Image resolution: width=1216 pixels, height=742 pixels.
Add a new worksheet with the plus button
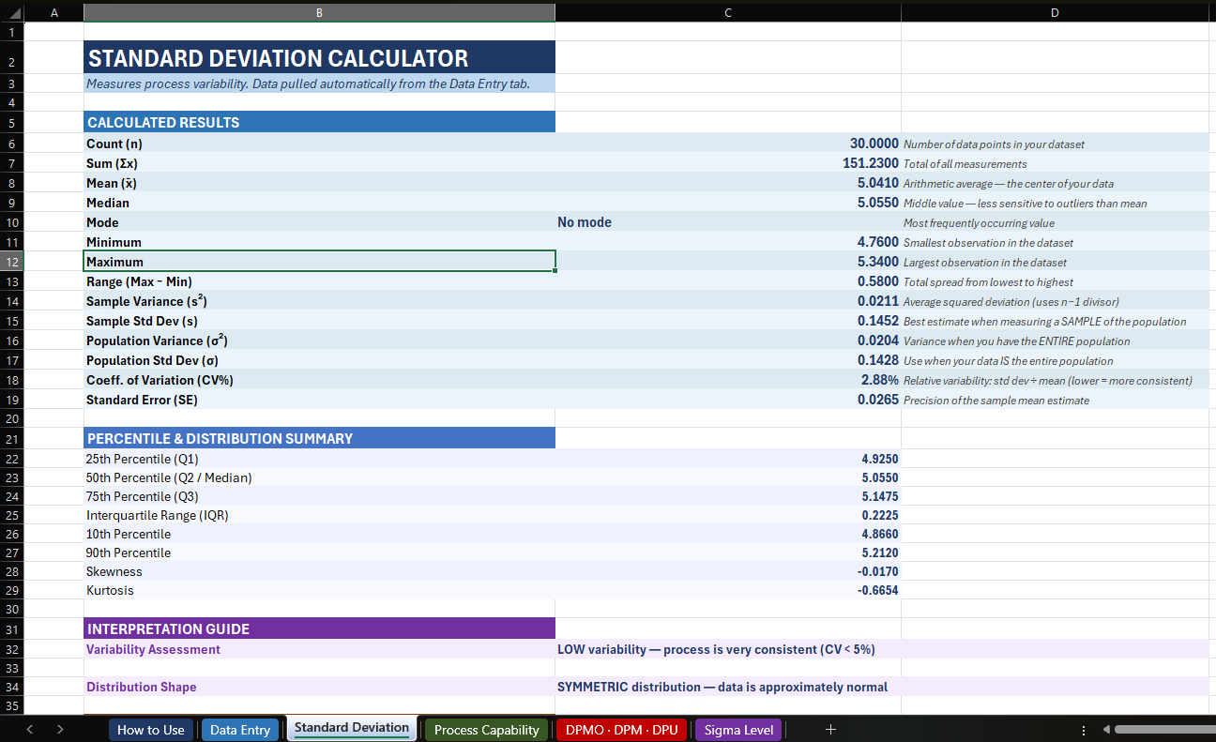pos(830,728)
